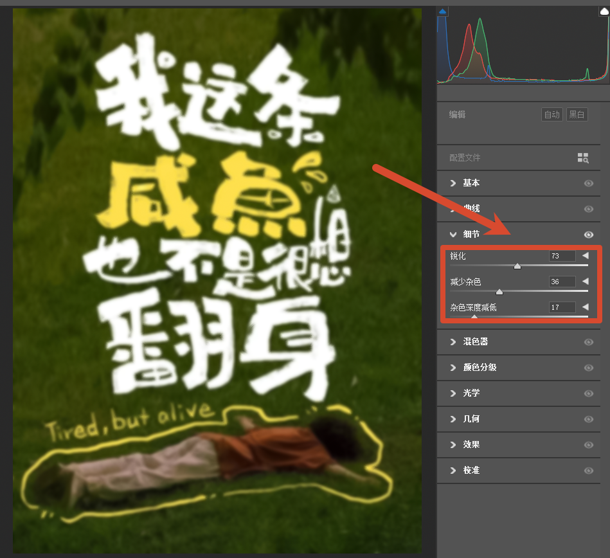
Task: Click the 锐化 sharpening slider handle
Action: click(517, 266)
